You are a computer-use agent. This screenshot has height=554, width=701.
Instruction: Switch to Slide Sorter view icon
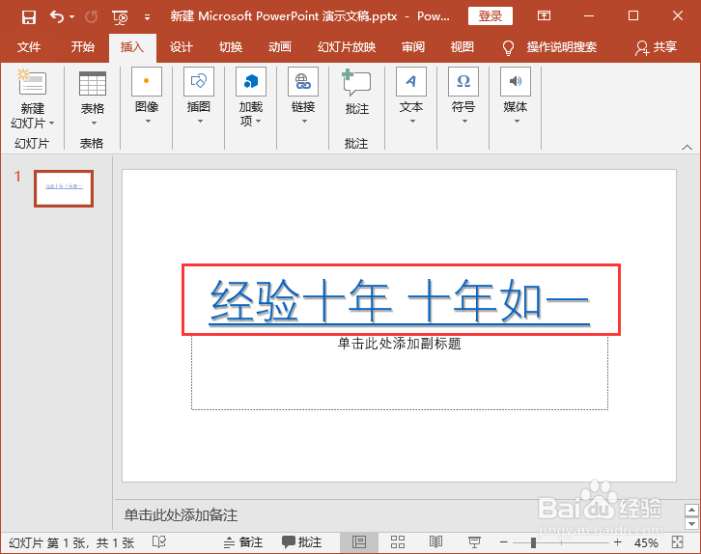point(398,542)
